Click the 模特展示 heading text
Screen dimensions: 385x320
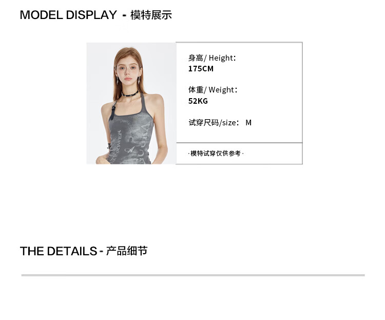pyautogui.click(x=151, y=15)
